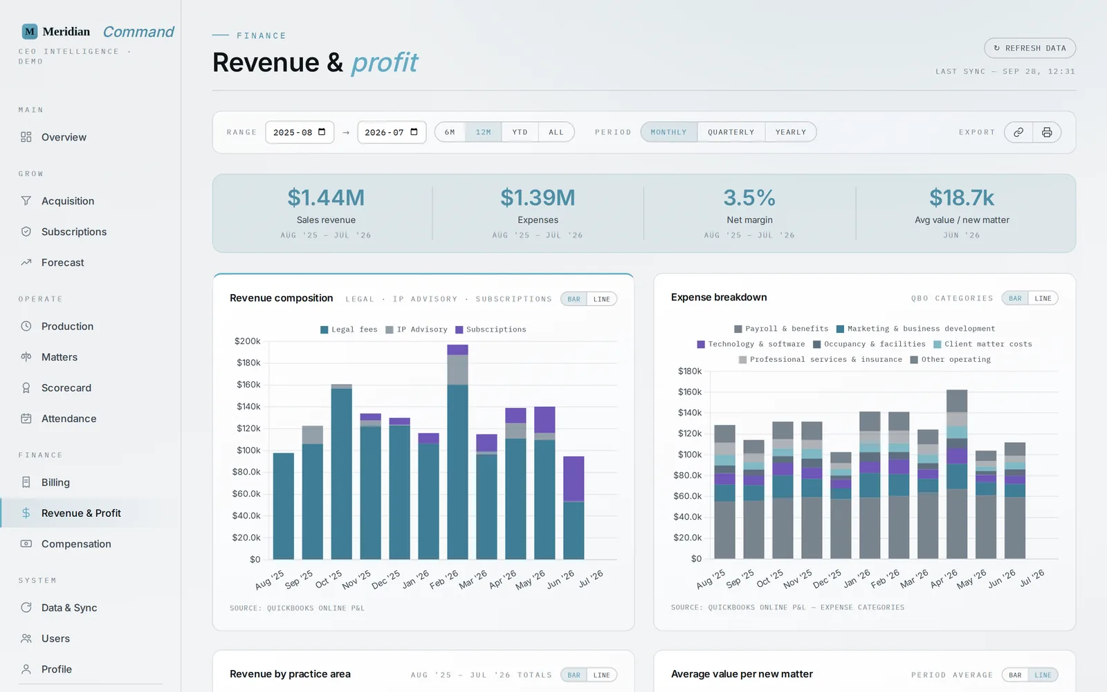The width and height of the screenshot is (1107, 692).
Task: Click the Users people icon
Action: [26, 639]
